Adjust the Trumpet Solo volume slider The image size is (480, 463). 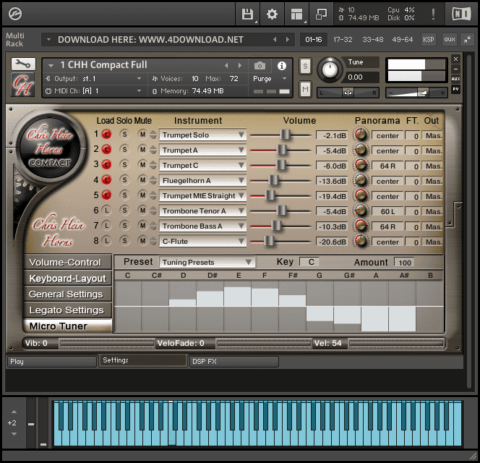[x=285, y=135]
